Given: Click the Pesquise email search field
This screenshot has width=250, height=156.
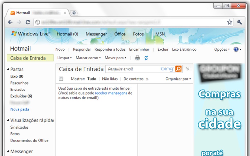Looking at the screenshot, I should click(132, 69).
